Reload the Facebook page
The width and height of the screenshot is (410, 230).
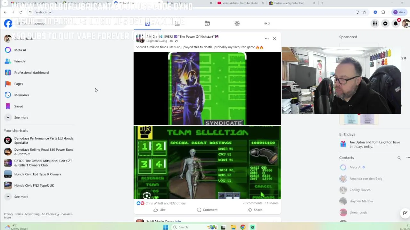pos(21,12)
